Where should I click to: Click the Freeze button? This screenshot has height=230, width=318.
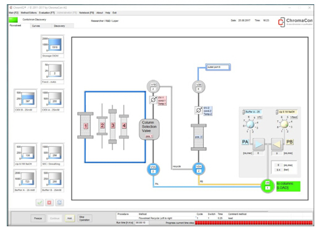(x=38, y=218)
